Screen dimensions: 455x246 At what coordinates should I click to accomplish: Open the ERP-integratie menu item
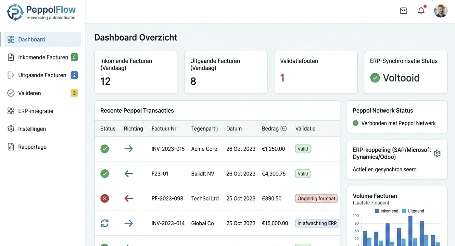(x=35, y=111)
